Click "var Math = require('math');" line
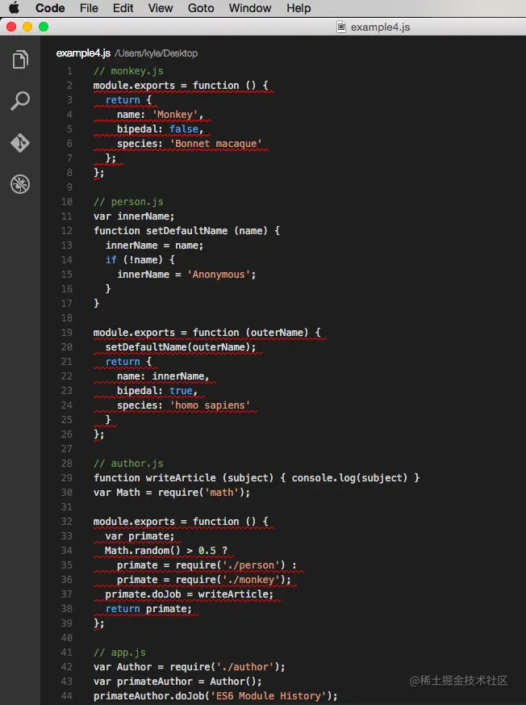This screenshot has height=705, width=526. pos(172,493)
